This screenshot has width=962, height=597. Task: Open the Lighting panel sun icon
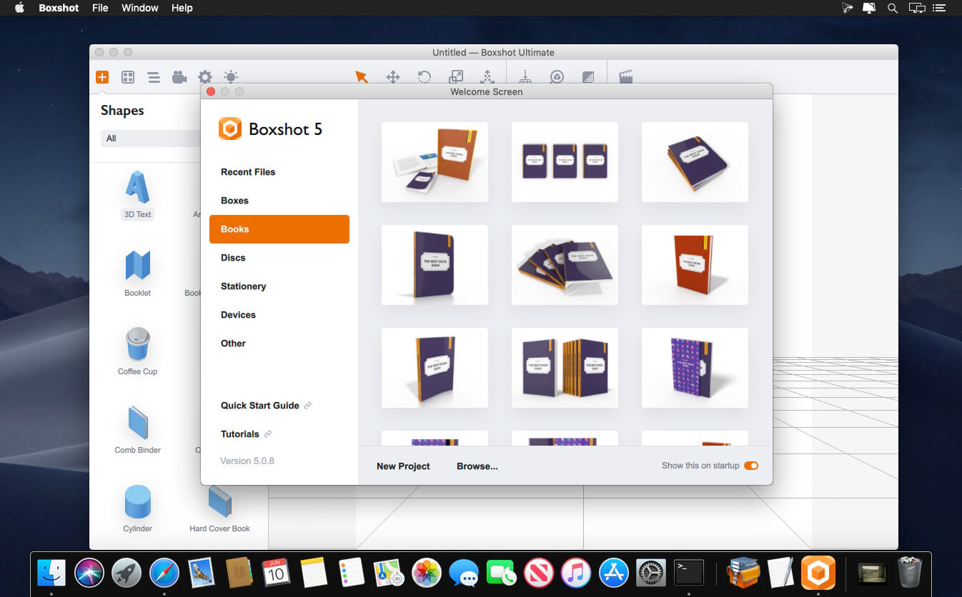coord(231,77)
